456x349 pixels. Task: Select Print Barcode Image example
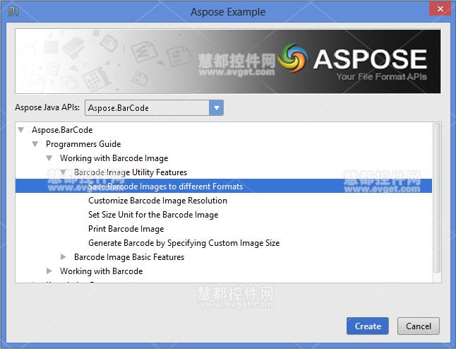(126, 229)
